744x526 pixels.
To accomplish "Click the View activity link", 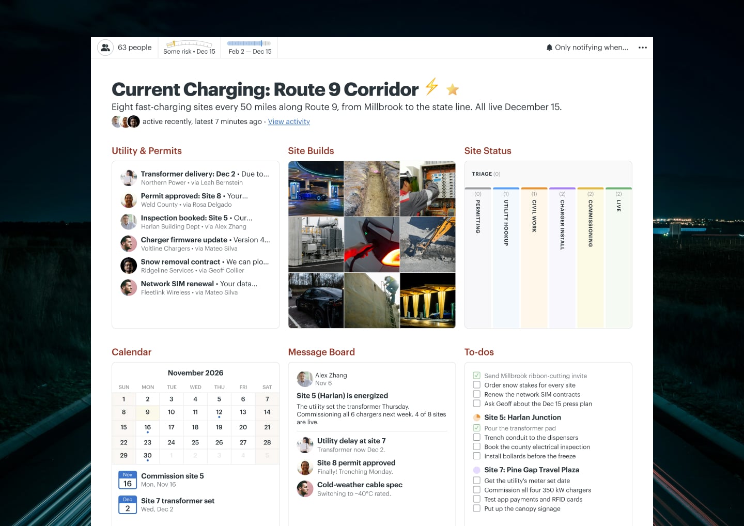I will click(x=289, y=121).
